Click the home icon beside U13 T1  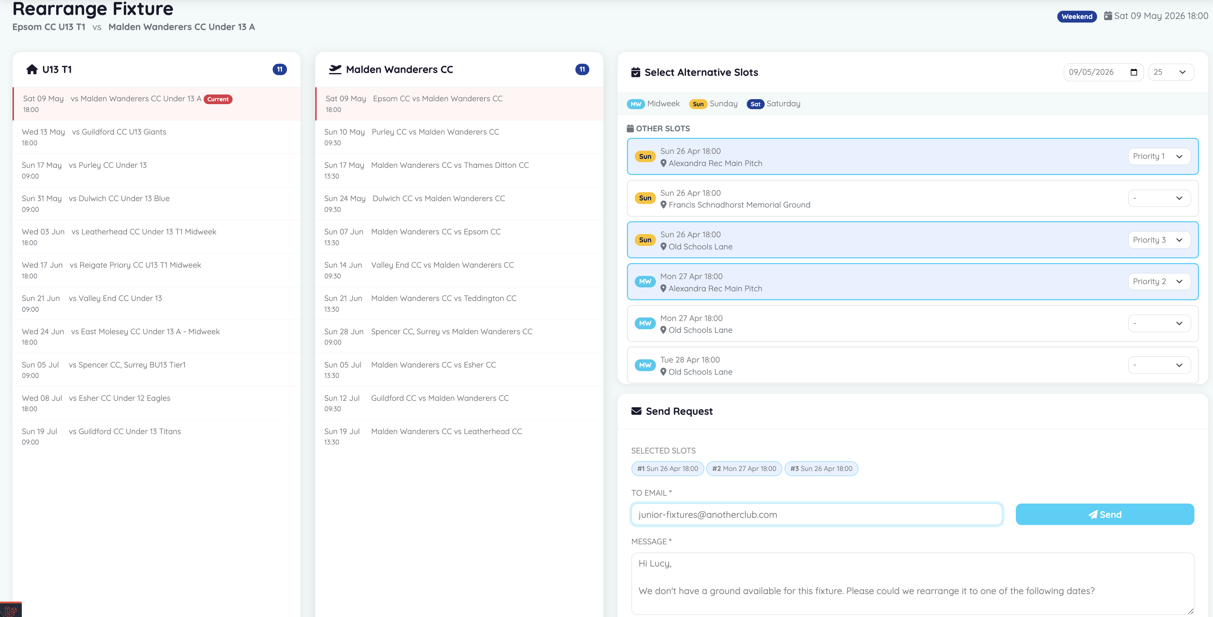point(32,70)
